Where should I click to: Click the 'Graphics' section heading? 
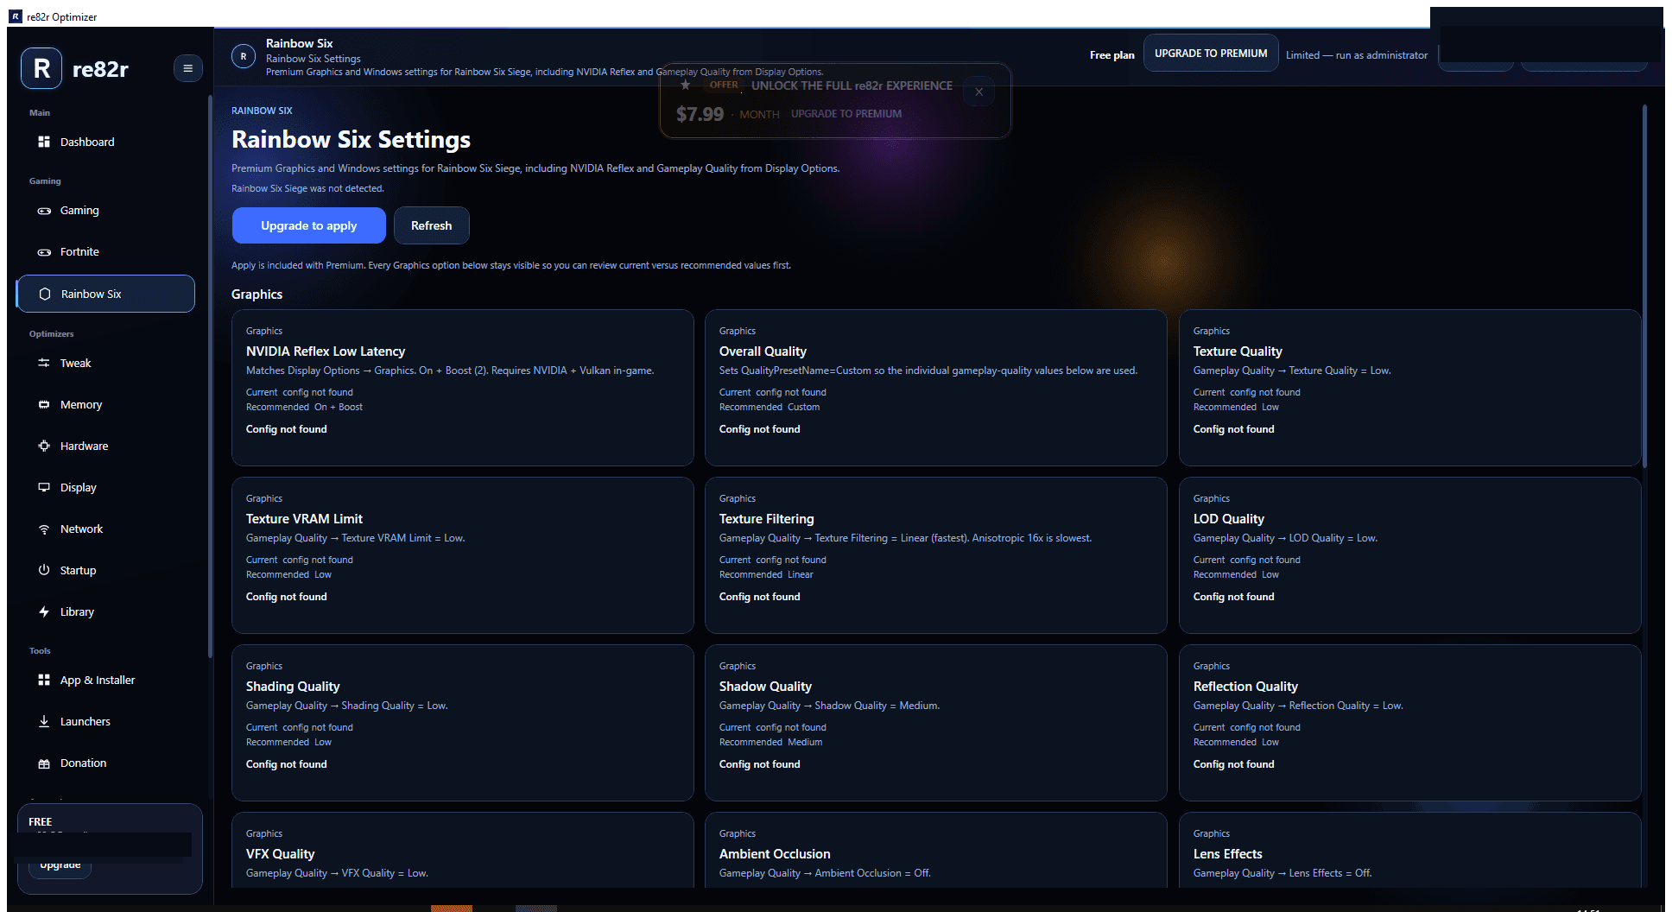[256, 294]
